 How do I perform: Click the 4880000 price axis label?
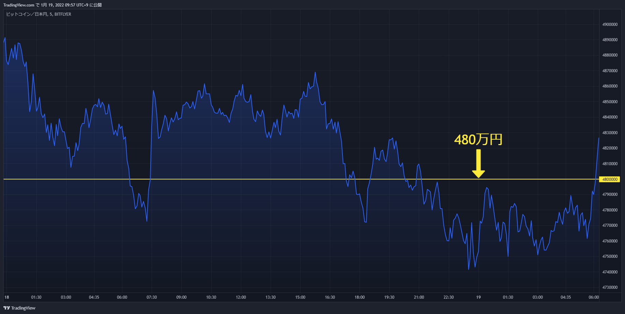(610, 55)
